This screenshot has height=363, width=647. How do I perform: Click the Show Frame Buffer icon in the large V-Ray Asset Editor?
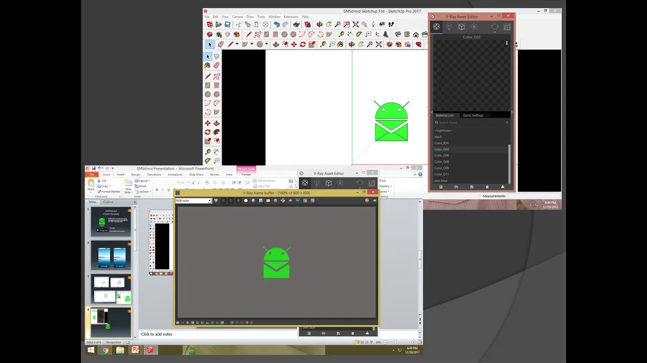507,27
